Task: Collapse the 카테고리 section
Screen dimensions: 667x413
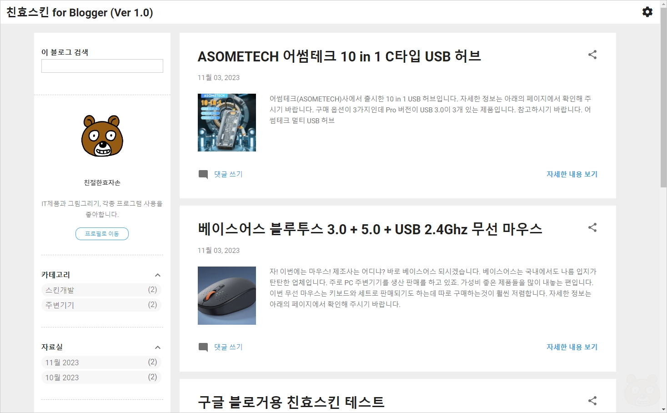Action: click(158, 275)
